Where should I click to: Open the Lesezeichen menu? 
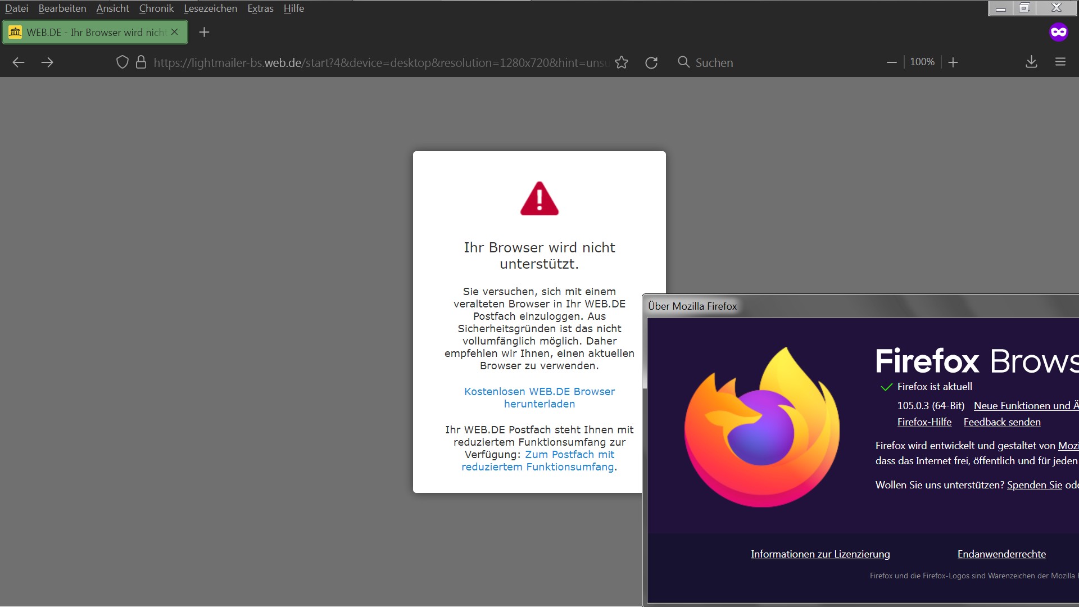[210, 8]
